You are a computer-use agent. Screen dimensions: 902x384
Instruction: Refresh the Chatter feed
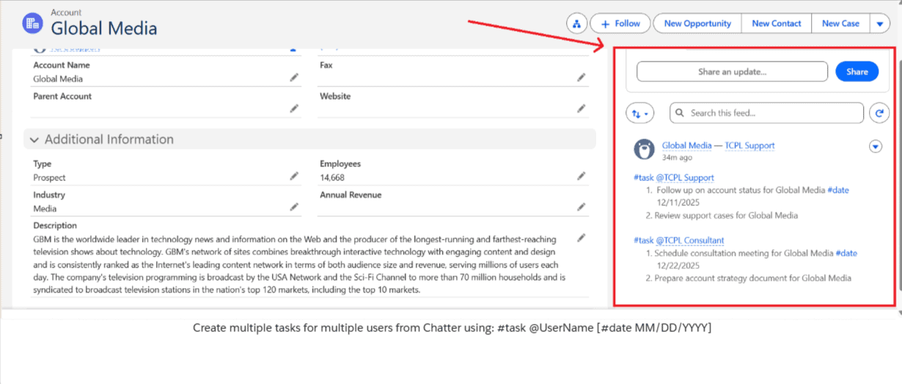[x=879, y=113]
